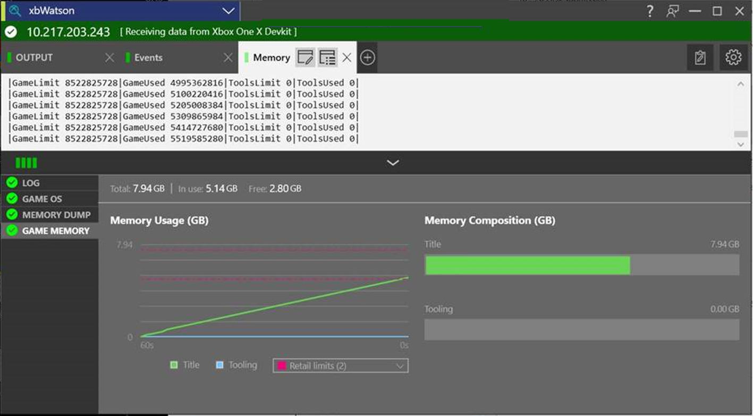
Task: Click the Total 7.94 GB value
Action: 149,189
